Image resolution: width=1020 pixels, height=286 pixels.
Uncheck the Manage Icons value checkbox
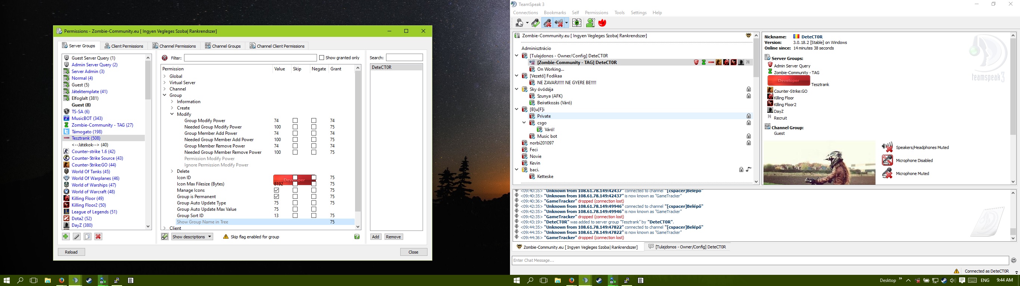click(x=276, y=190)
